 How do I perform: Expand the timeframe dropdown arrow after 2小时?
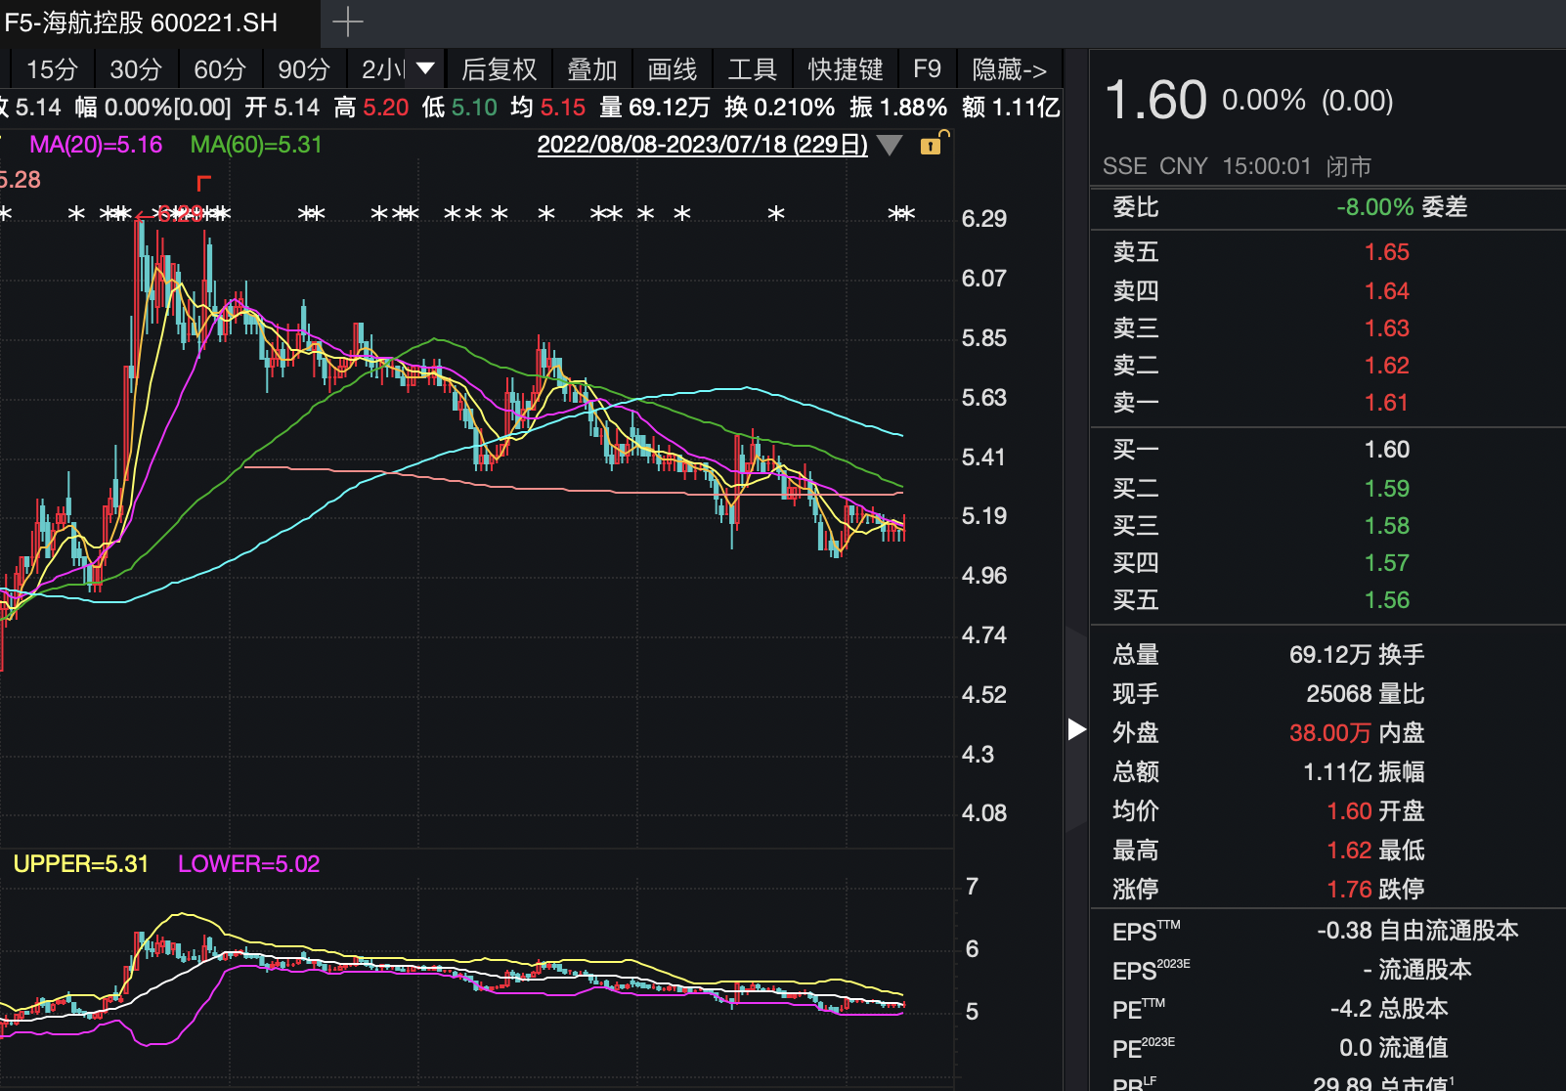coord(425,68)
